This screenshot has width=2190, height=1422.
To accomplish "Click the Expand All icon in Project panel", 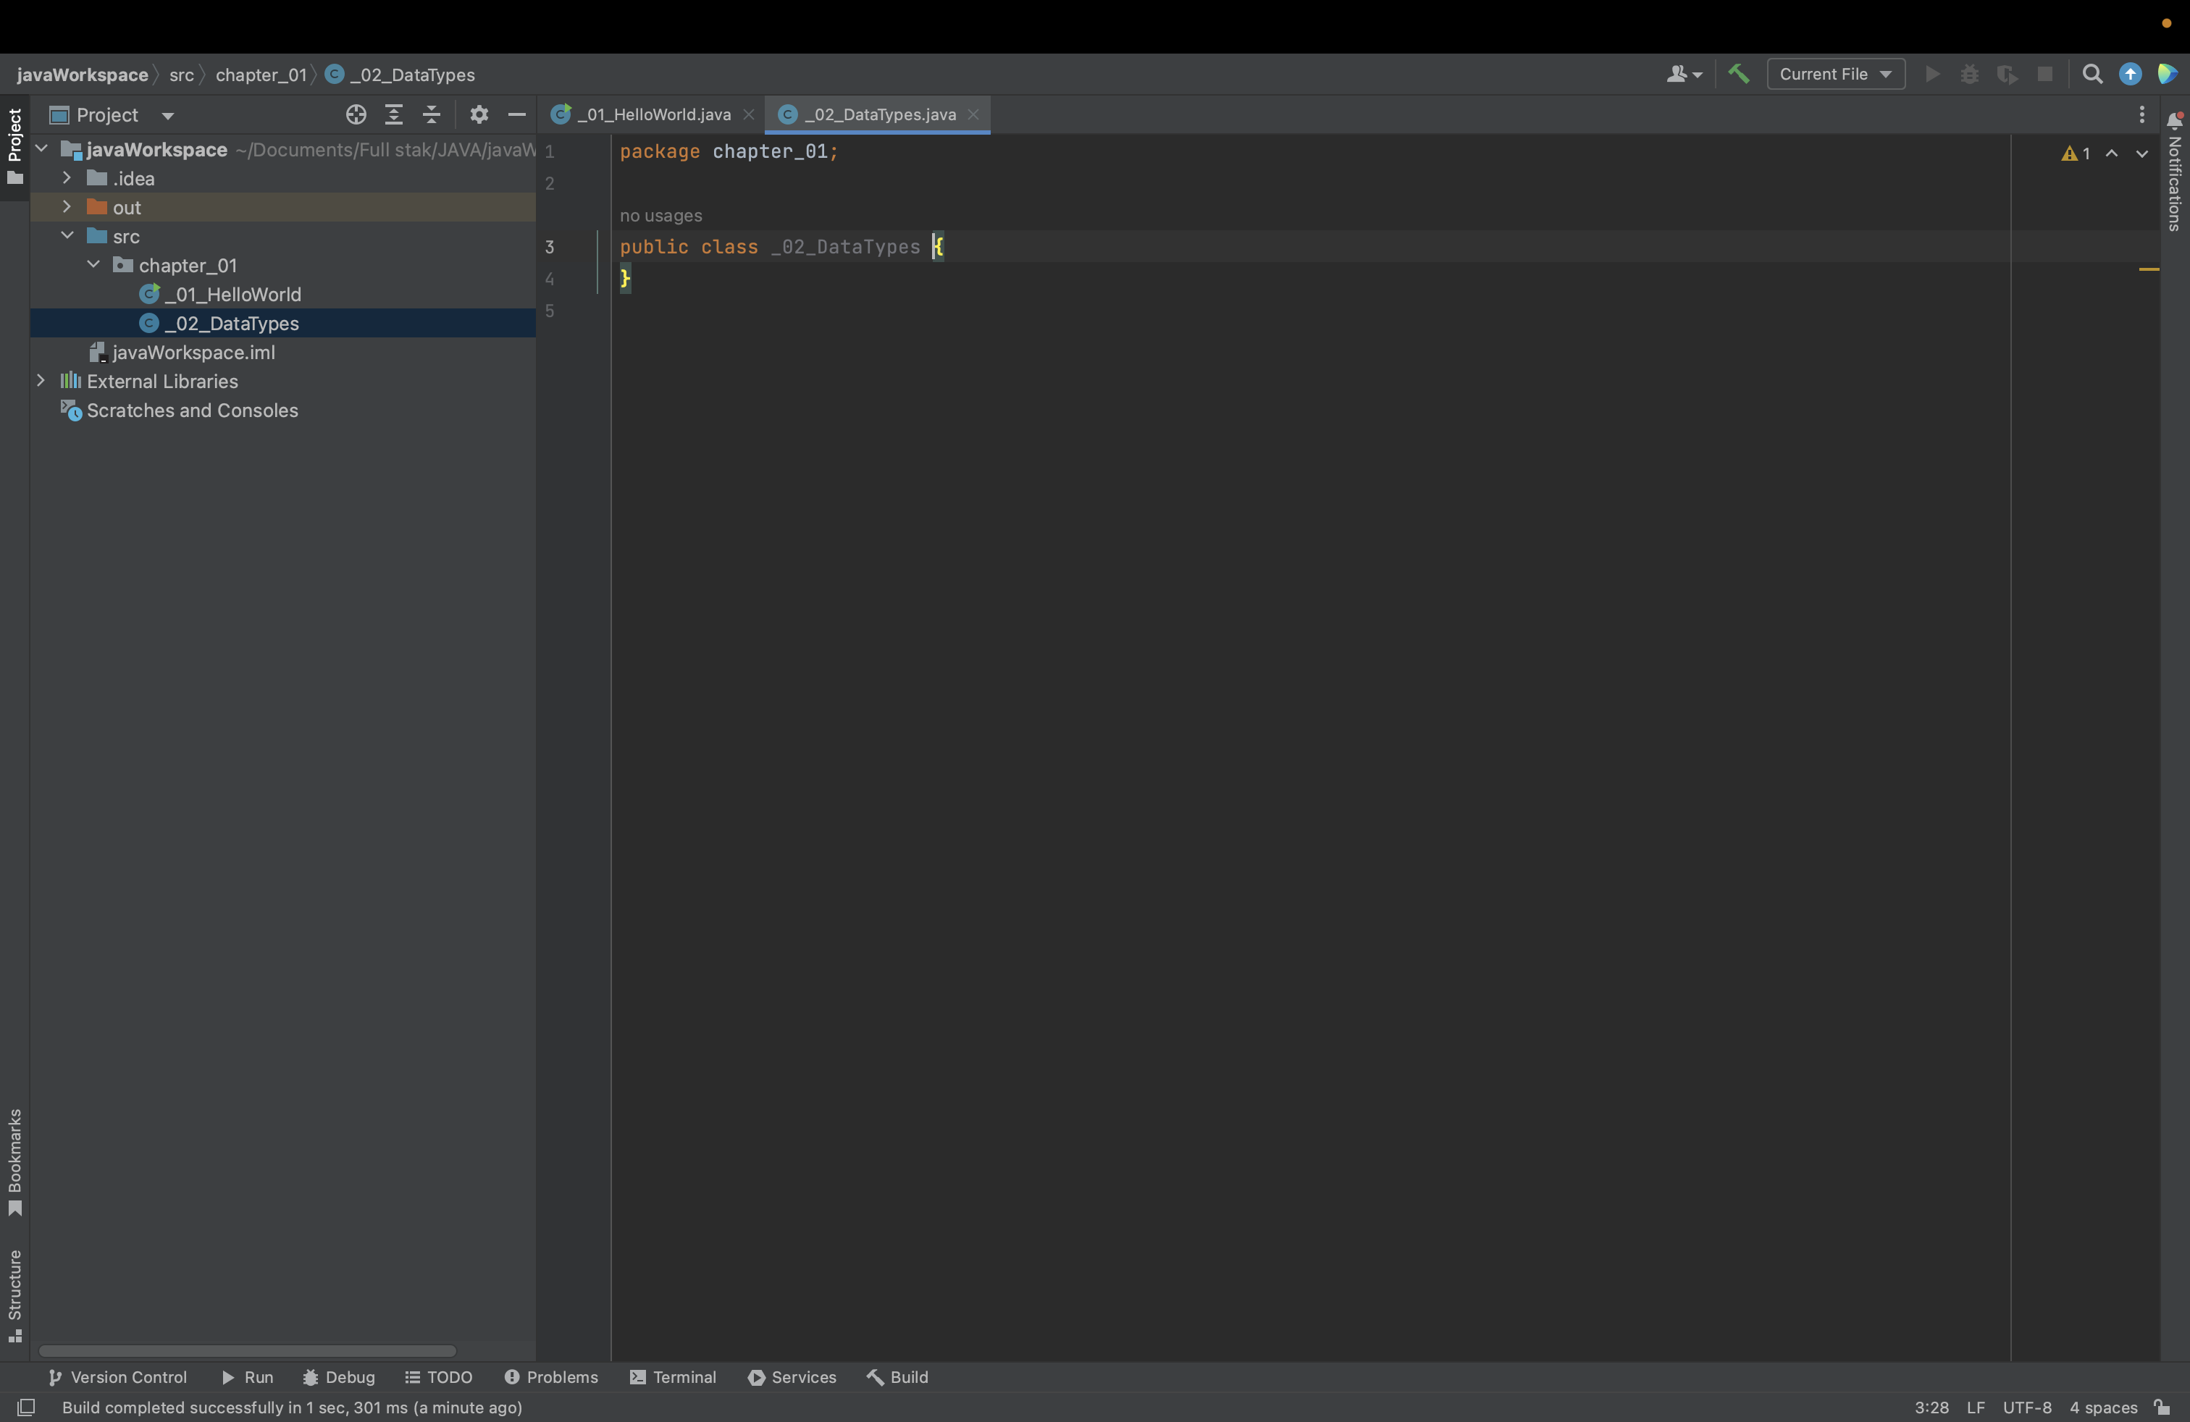I will click(394, 114).
